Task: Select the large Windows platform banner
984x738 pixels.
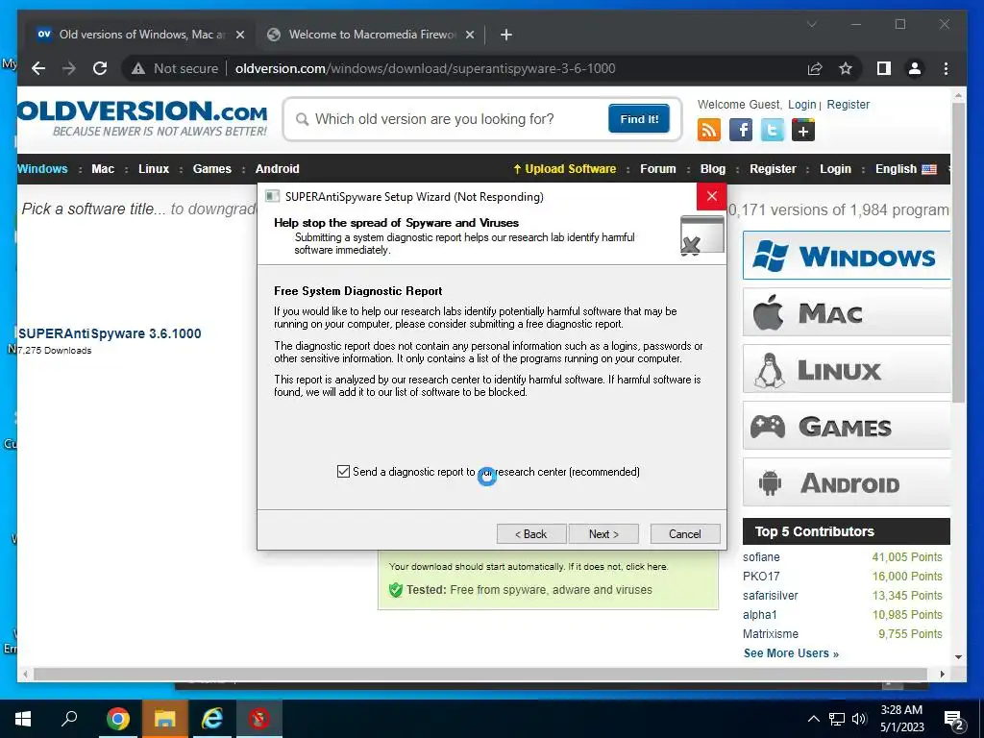Action: [847, 256]
